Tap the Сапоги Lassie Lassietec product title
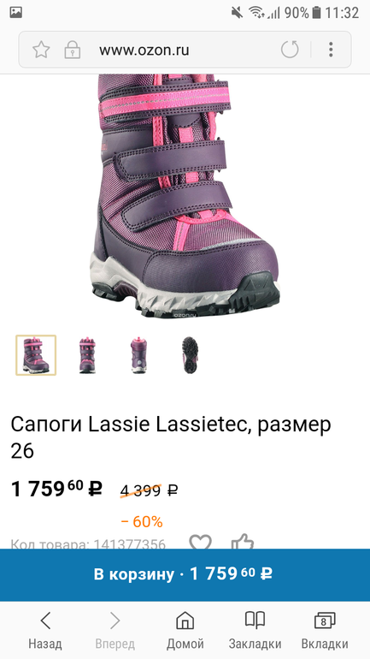The width and height of the screenshot is (370, 659). point(171,437)
